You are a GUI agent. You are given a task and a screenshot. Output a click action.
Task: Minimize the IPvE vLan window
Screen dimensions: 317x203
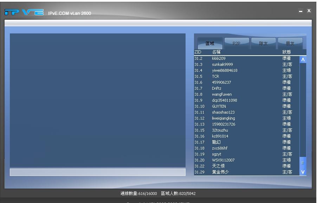pyautogui.click(x=300, y=11)
